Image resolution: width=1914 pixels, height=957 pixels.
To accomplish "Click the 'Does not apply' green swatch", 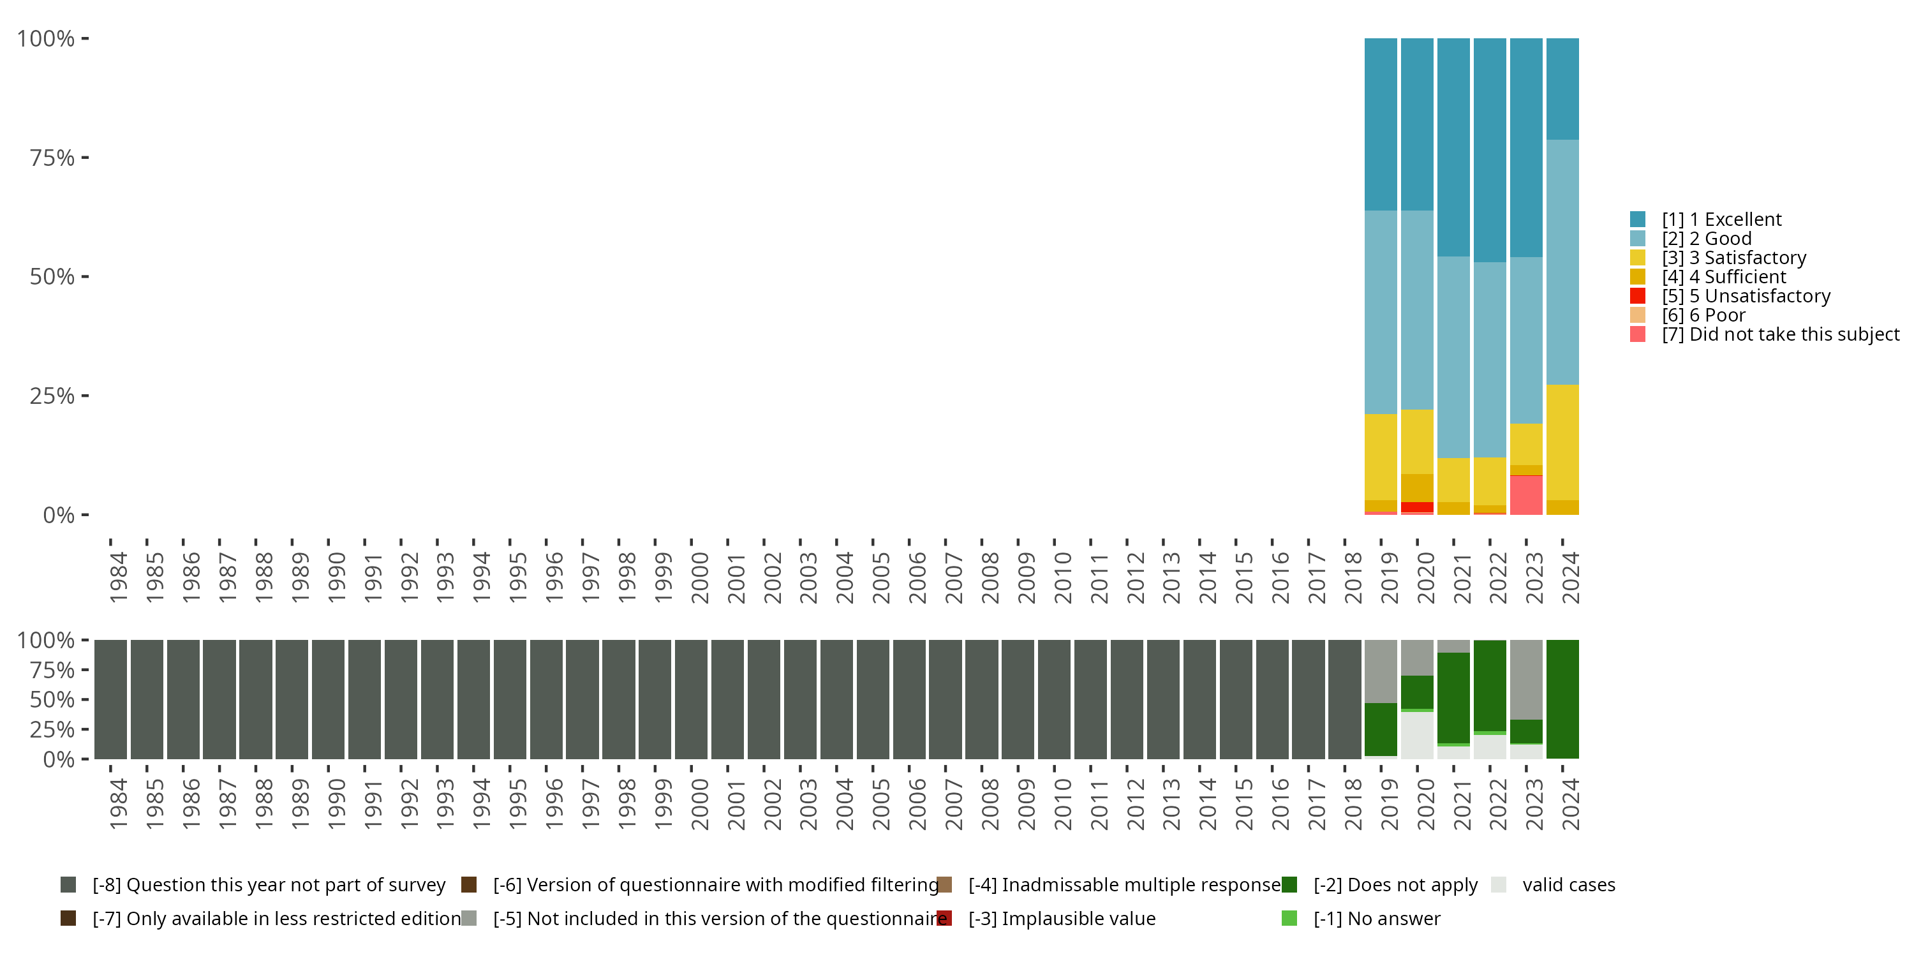I will [x=1289, y=885].
